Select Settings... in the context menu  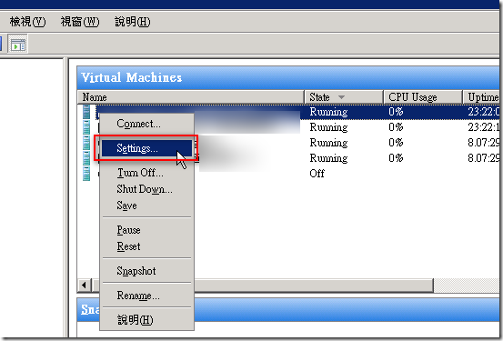tap(147, 148)
